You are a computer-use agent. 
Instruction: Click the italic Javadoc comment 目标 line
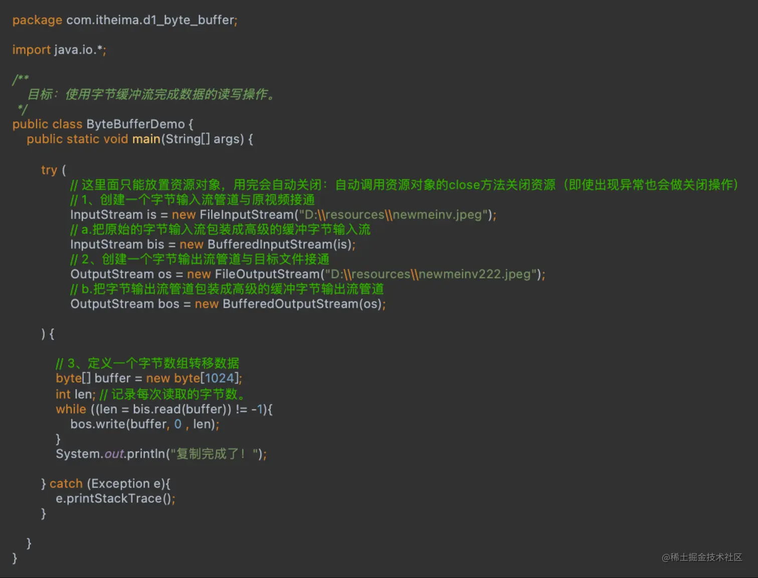[x=151, y=94]
